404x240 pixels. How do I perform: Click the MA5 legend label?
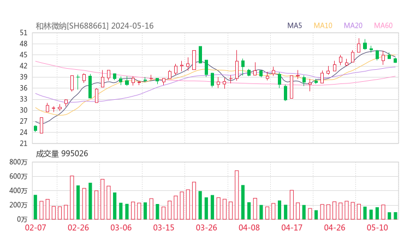coord(294,26)
